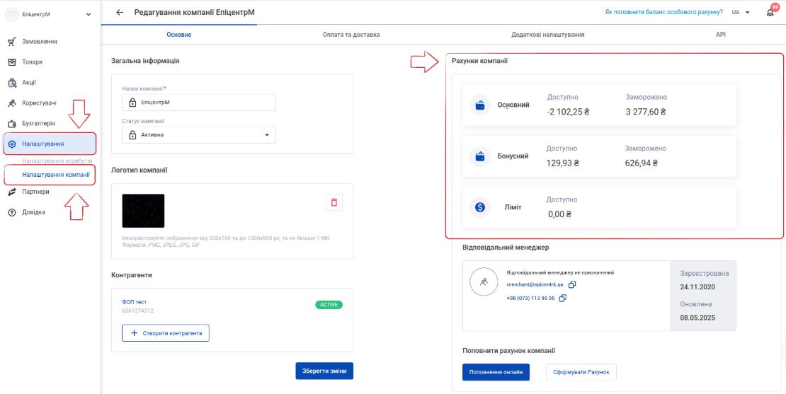Click the black company logo thumbnail

click(x=143, y=211)
